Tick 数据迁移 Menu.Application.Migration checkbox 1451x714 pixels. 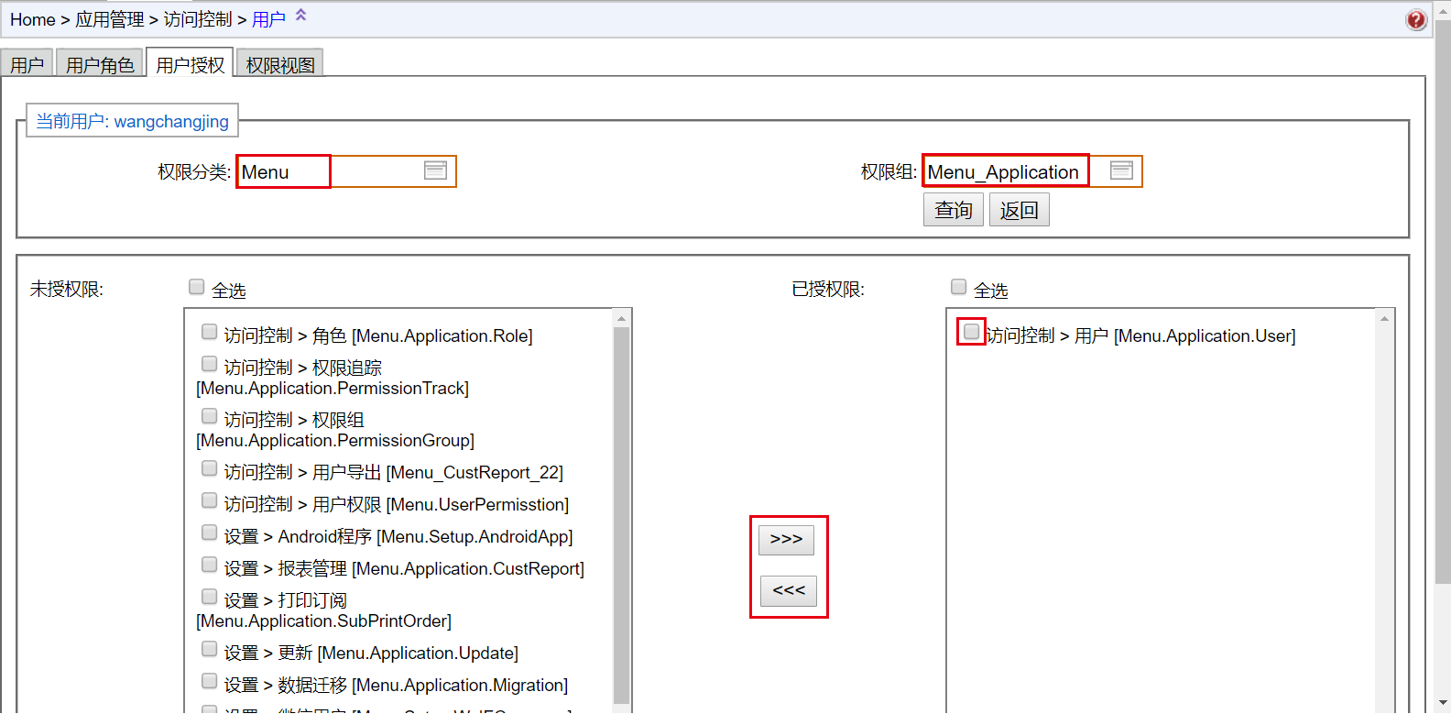point(209,681)
